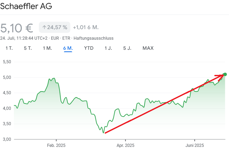Select the 5 J. range tab
The height and width of the screenshot is (149, 229).
click(128, 48)
